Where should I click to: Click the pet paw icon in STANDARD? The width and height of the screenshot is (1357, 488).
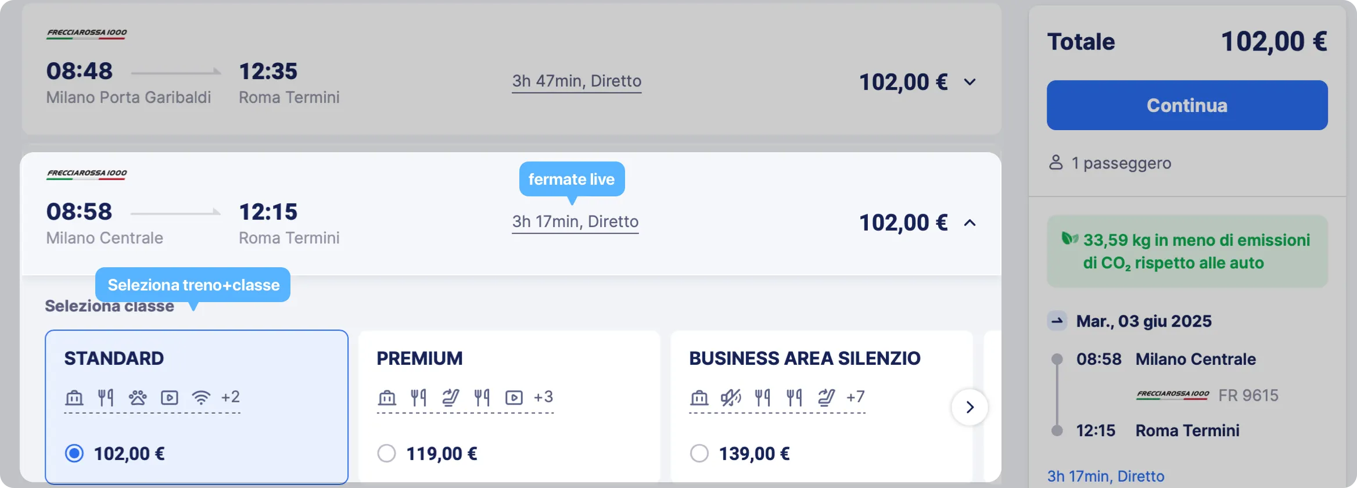[138, 398]
